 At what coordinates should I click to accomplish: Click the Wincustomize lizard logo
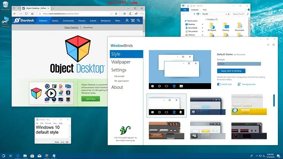(x=125, y=130)
